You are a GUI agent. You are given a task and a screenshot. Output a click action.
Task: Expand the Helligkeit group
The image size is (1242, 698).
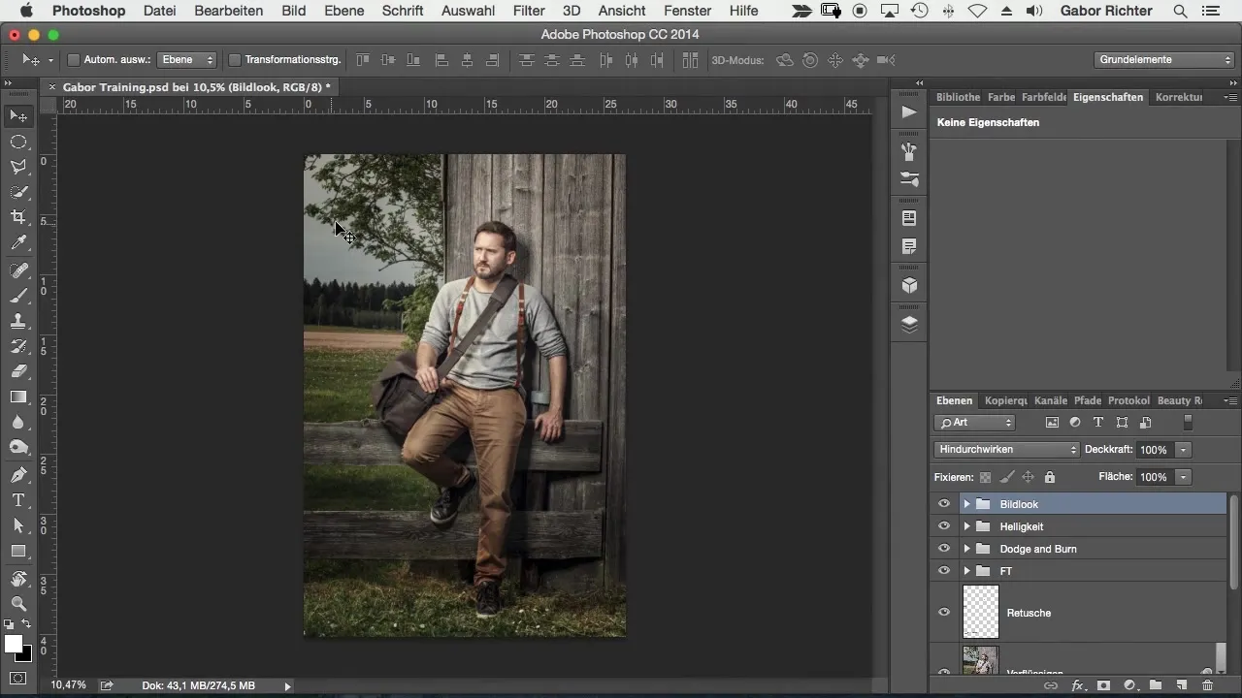[x=966, y=526]
